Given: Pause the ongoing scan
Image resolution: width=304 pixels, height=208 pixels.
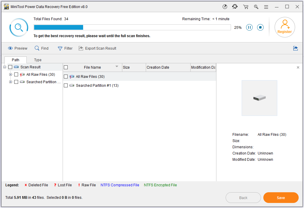Looking at the screenshot, I should [249, 27].
